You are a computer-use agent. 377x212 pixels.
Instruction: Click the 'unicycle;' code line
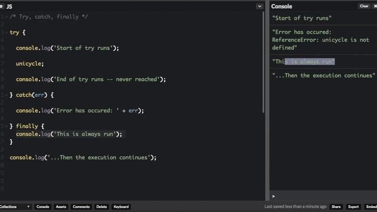(x=30, y=64)
